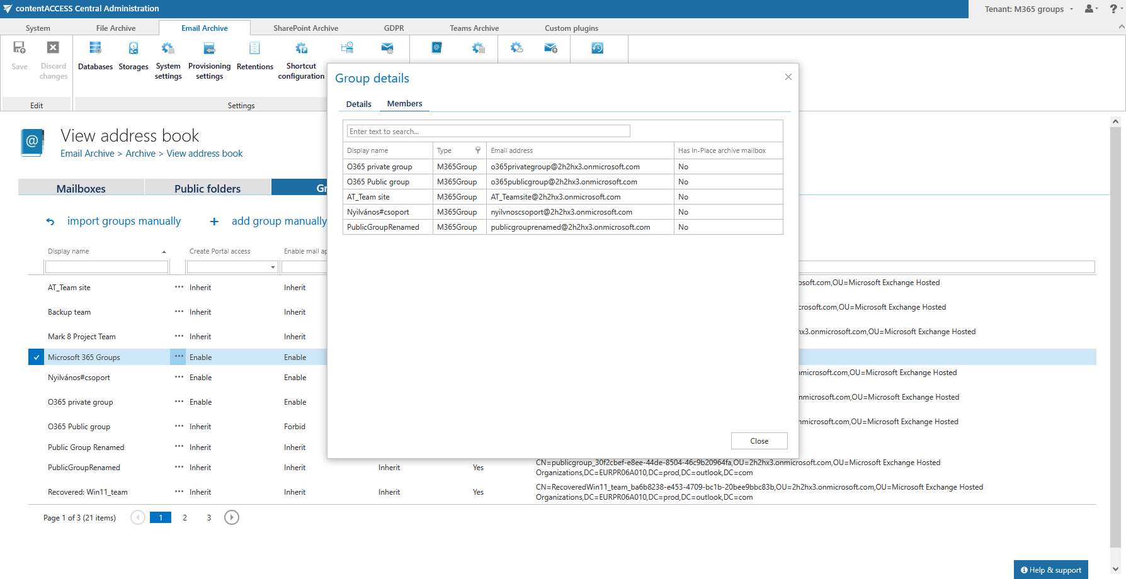The image size is (1126, 579).
Task: Sort descending by clicking Display name column arrow
Action: pyautogui.click(x=164, y=250)
